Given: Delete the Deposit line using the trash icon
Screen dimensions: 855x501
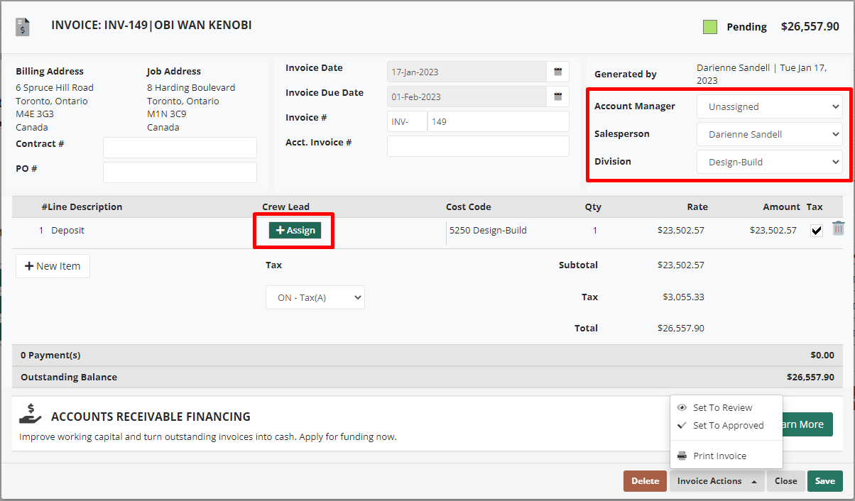Looking at the screenshot, I should [x=839, y=229].
